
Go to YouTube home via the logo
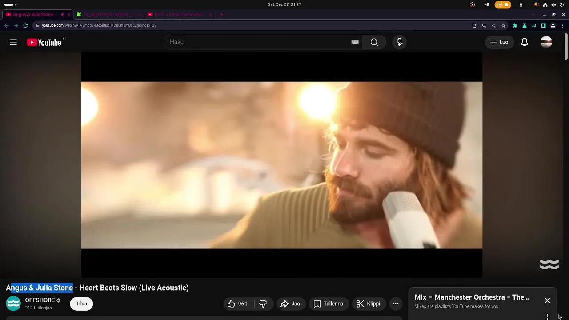pyautogui.click(x=44, y=42)
